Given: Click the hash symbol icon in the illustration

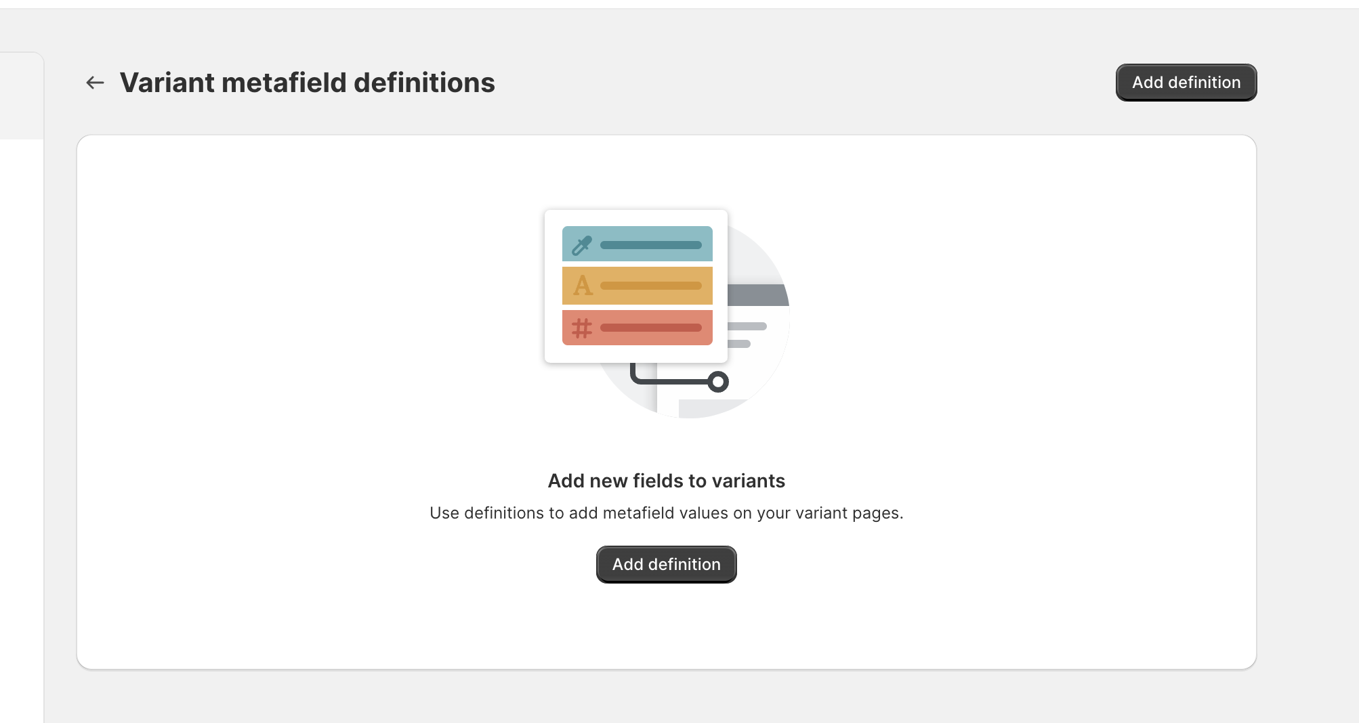Looking at the screenshot, I should 581,328.
